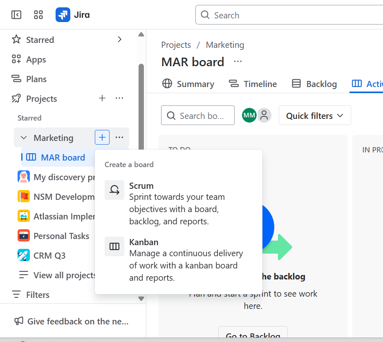Click sidebar scrollbar up arrow

click(141, 34)
